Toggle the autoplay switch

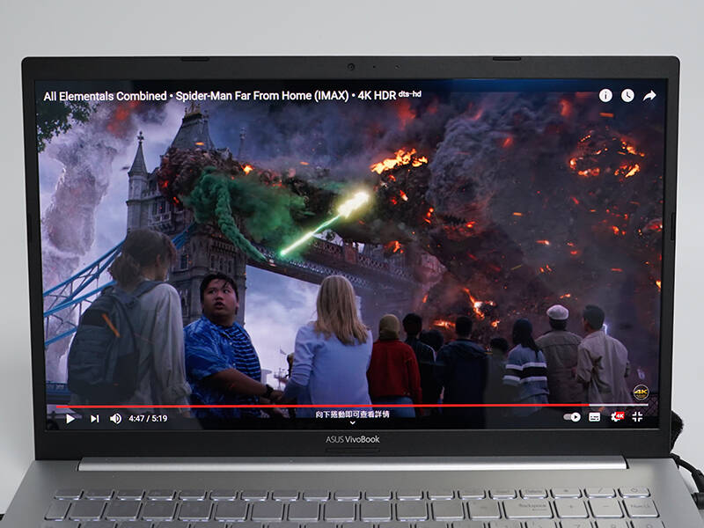point(572,417)
